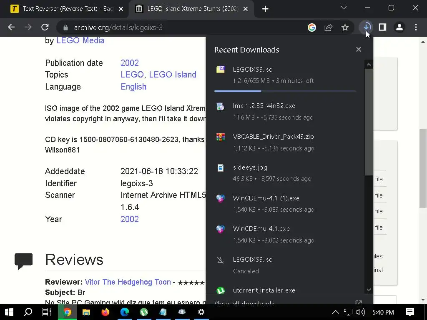The height and width of the screenshot is (320, 427).
Task: Open Task View on the taskbar
Action: coord(47,312)
